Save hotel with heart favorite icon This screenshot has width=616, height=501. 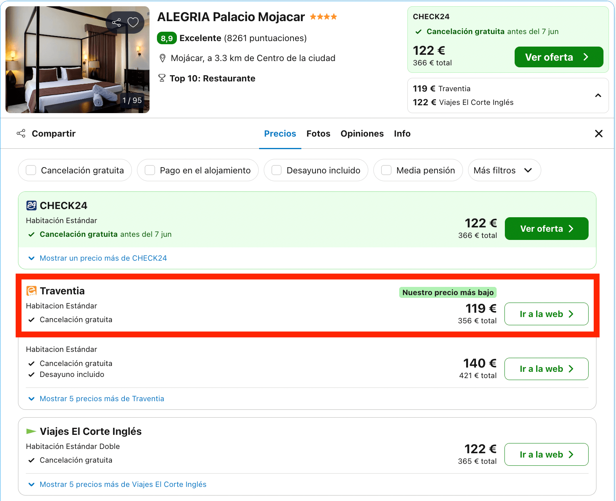(133, 22)
